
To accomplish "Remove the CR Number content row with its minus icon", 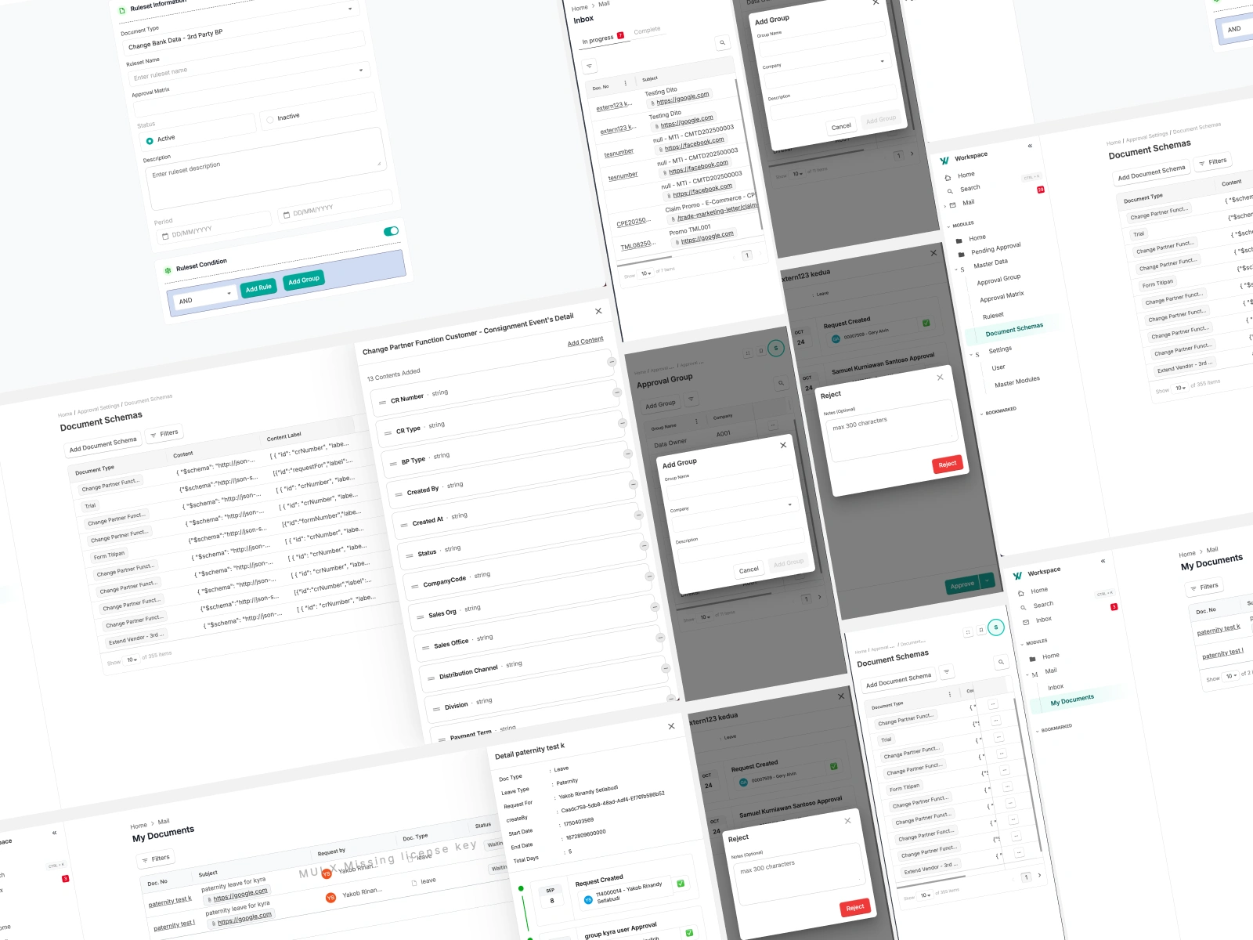I will (612, 362).
